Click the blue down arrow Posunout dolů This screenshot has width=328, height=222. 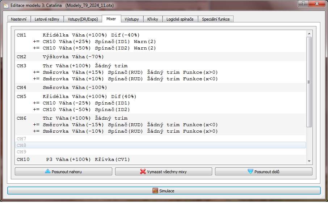coord(250,171)
